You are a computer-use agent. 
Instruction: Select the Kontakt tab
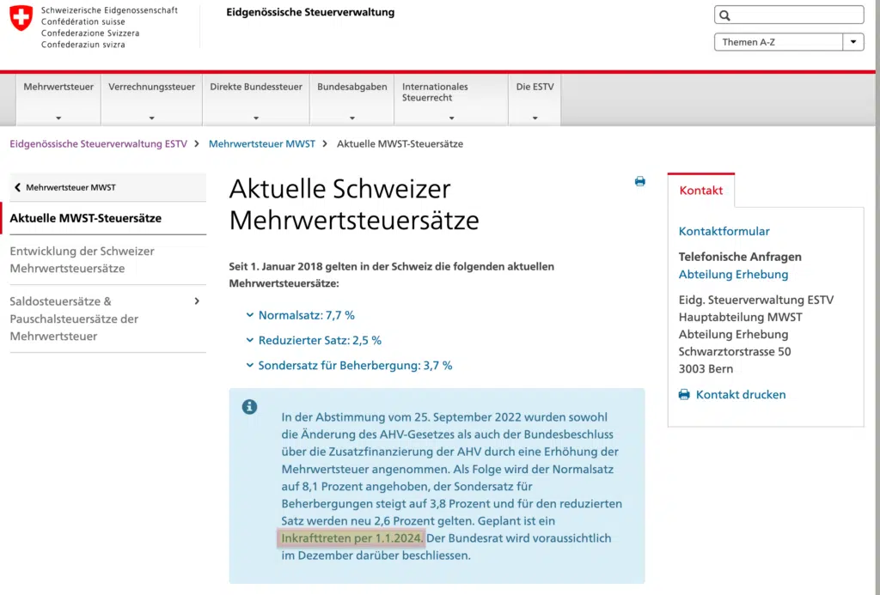click(x=701, y=190)
